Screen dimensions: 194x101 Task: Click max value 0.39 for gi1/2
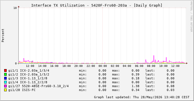[136, 74]
